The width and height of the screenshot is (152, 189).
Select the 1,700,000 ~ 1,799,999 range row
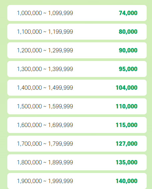pos(77,144)
